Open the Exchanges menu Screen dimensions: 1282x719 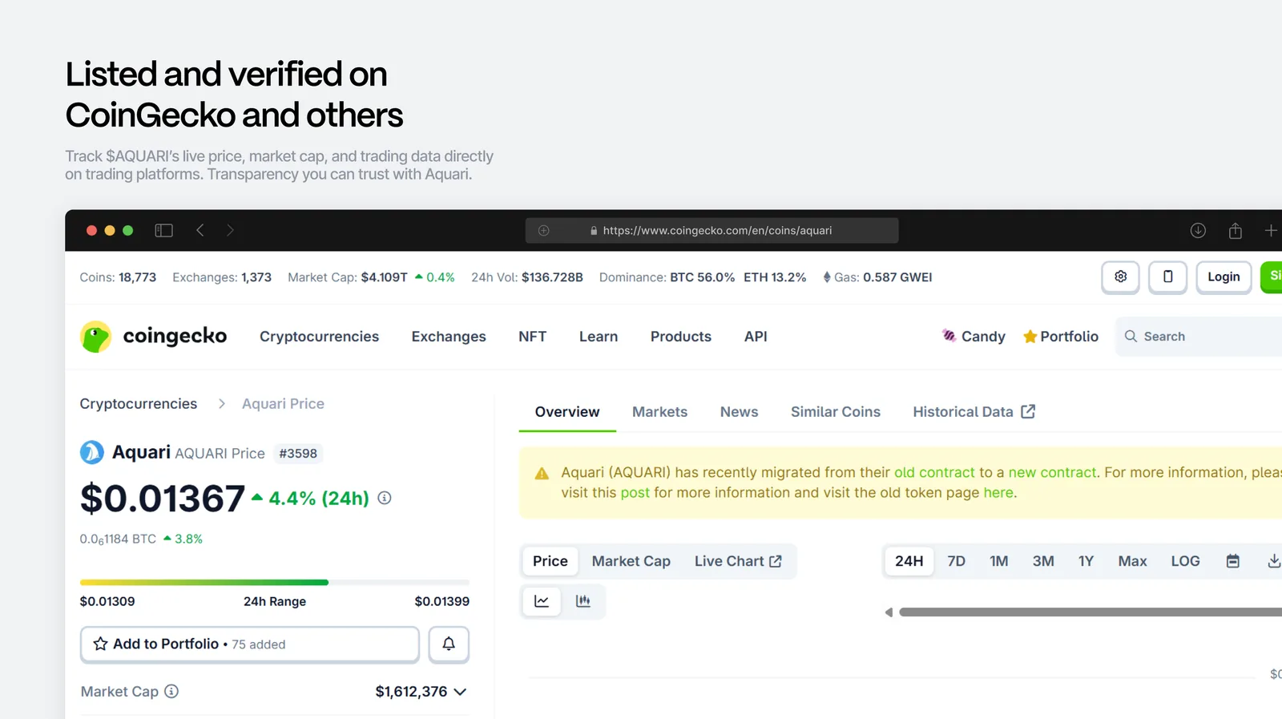point(449,337)
